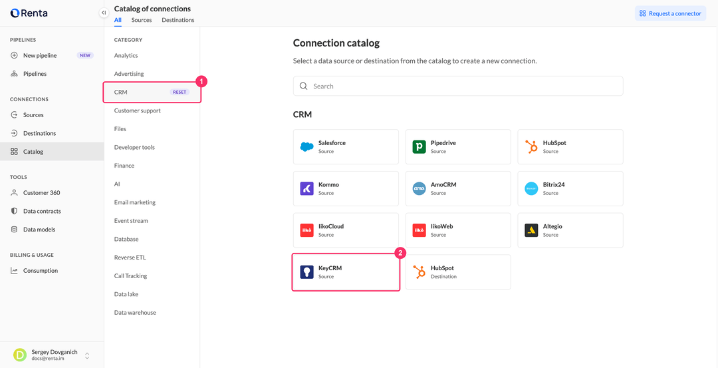
Task: Open the Customer 360 tool
Action: [42, 193]
